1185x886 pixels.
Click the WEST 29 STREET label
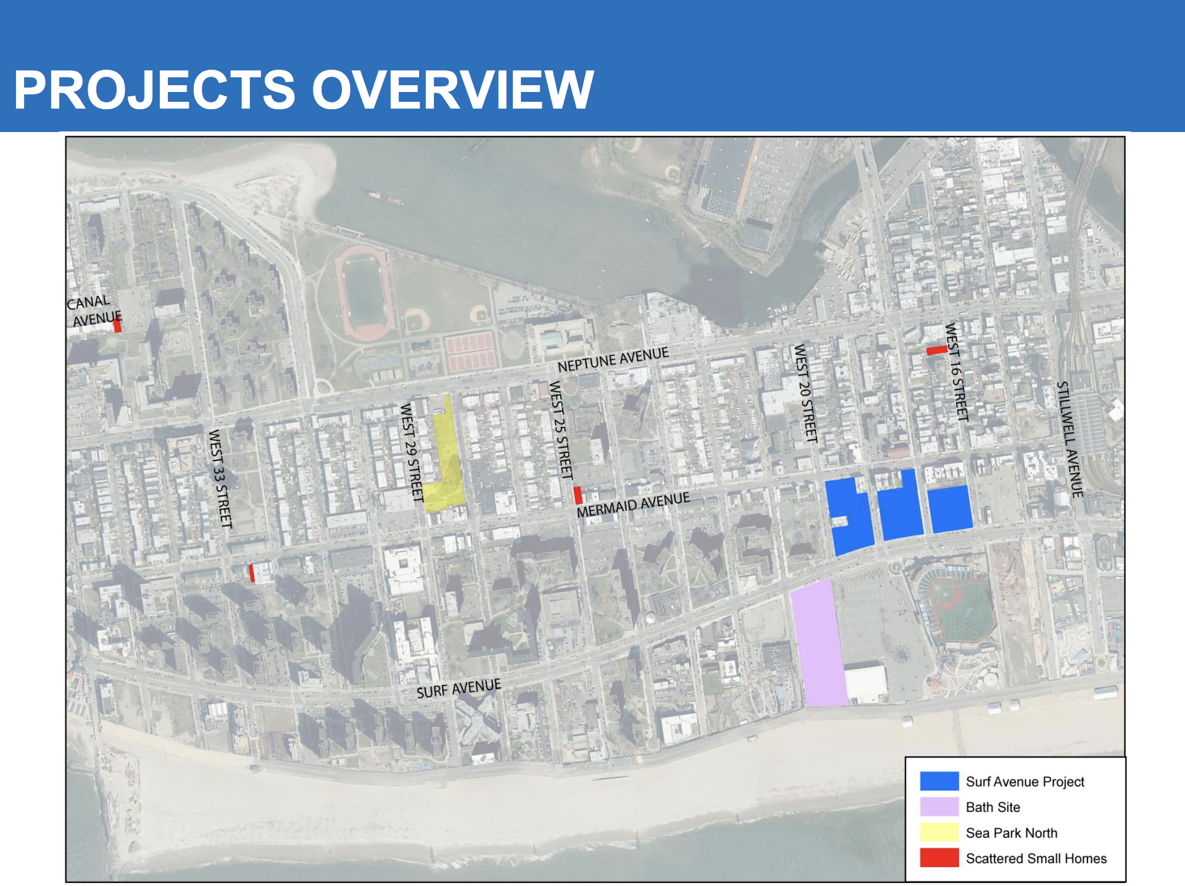coord(412,452)
